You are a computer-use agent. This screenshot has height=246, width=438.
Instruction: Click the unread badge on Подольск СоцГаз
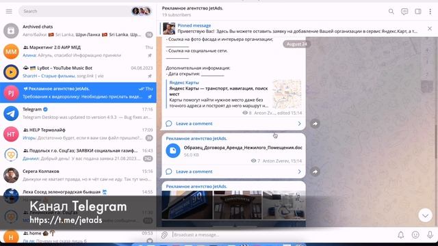pos(148,159)
